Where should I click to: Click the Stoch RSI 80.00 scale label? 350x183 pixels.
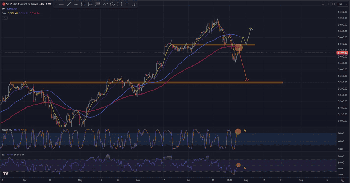click(x=341, y=133)
